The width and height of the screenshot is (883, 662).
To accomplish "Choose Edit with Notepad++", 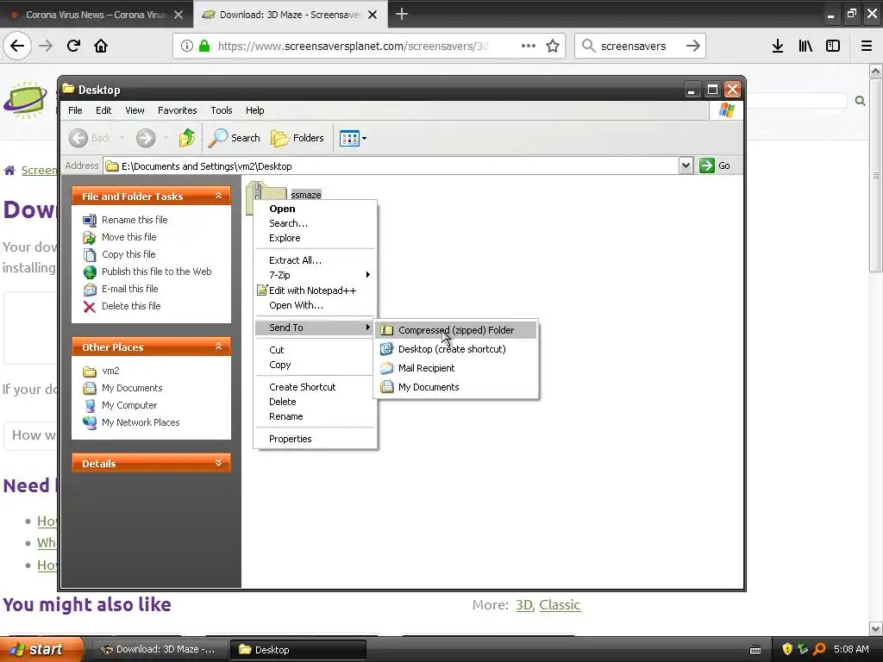I will (315, 290).
